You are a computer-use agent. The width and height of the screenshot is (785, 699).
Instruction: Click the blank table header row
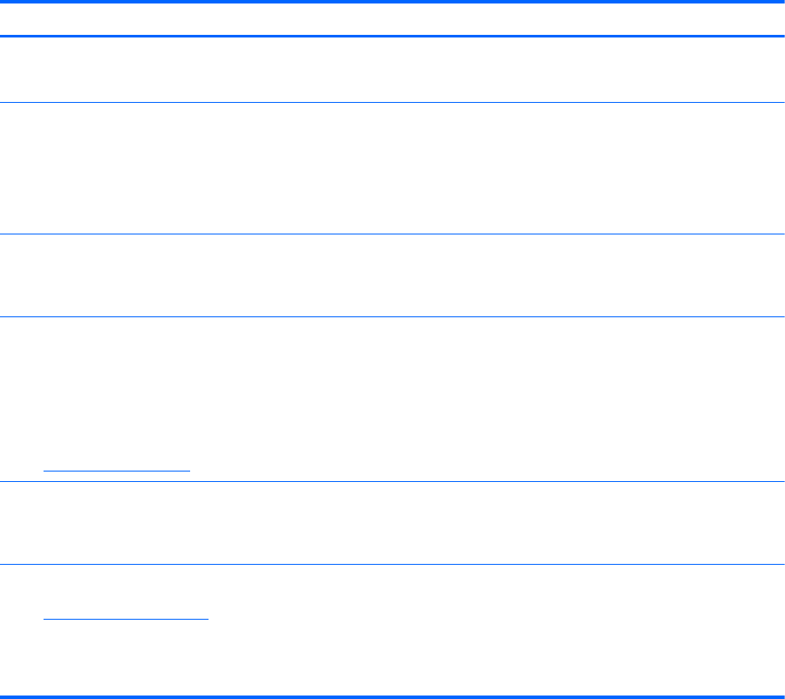[392, 19]
